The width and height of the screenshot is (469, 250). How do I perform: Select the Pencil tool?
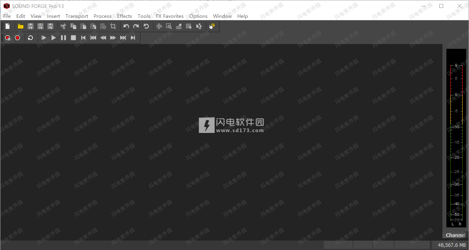(x=179, y=26)
